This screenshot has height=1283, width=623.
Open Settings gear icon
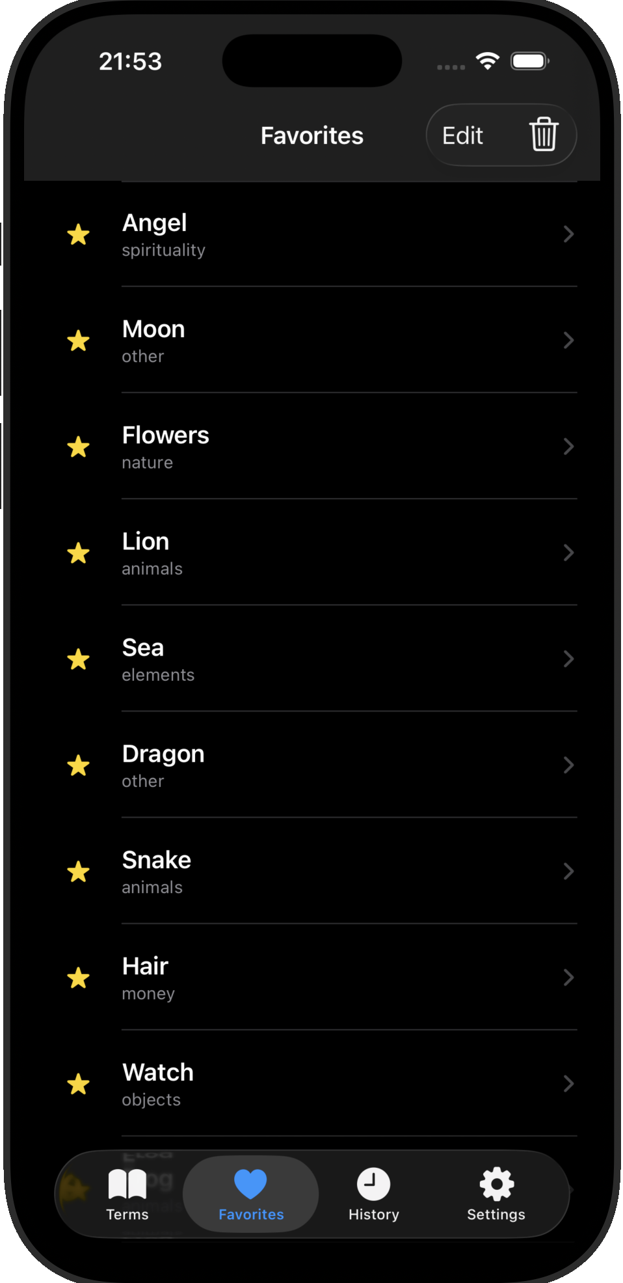pyautogui.click(x=496, y=1184)
